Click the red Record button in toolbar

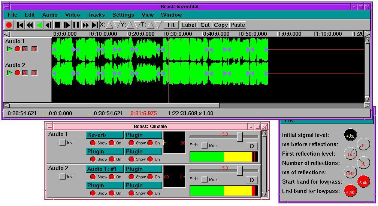(9, 25)
